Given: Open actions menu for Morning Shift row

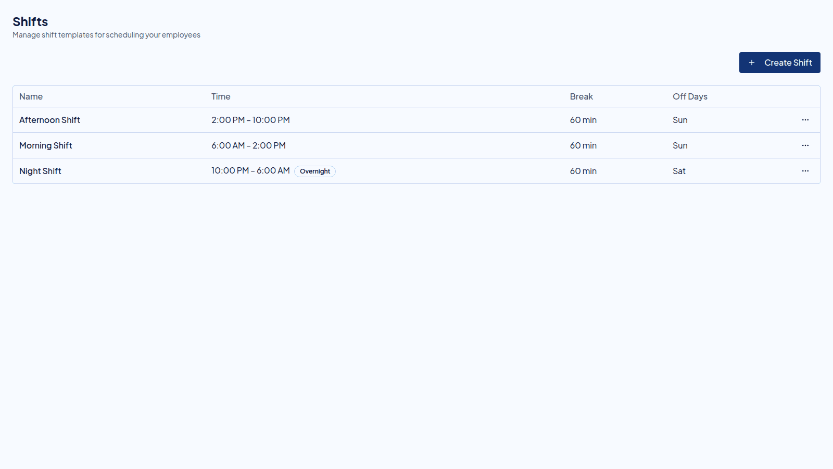Looking at the screenshot, I should point(805,145).
